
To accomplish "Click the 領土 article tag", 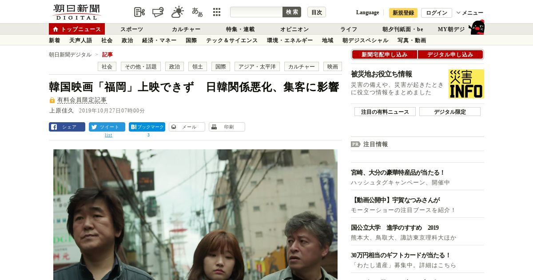I will (x=198, y=67).
